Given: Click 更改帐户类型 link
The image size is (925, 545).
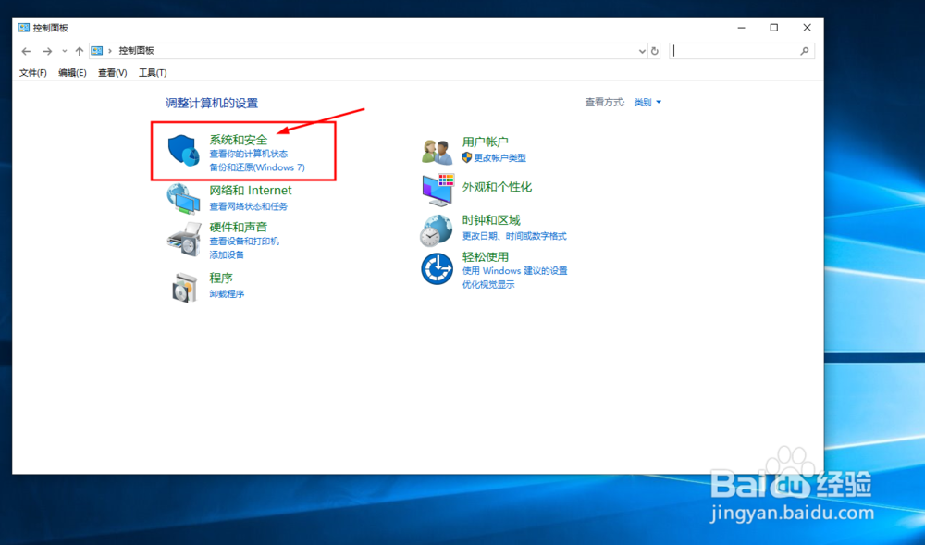Looking at the screenshot, I should click(x=499, y=158).
